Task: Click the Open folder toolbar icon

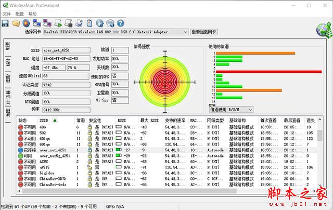Action: [16, 23]
